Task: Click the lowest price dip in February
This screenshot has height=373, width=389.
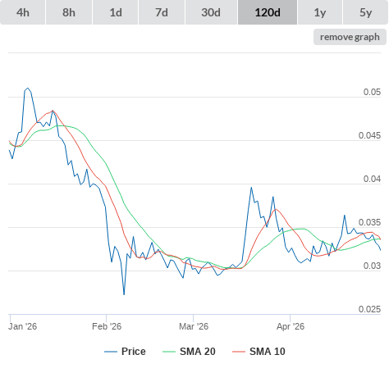Action: click(x=124, y=294)
